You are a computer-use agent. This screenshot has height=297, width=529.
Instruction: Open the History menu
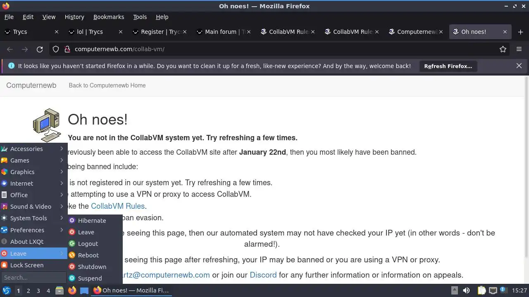tap(74, 17)
